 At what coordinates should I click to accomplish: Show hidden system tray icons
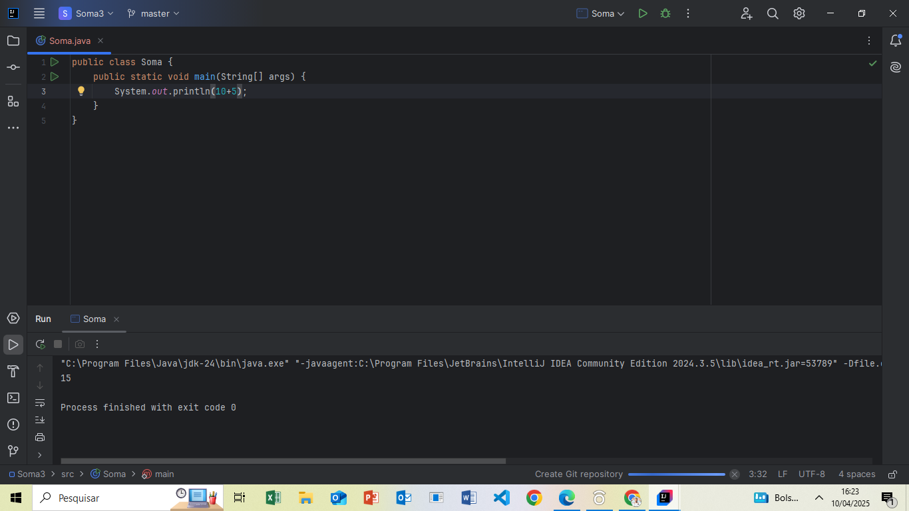(x=819, y=498)
